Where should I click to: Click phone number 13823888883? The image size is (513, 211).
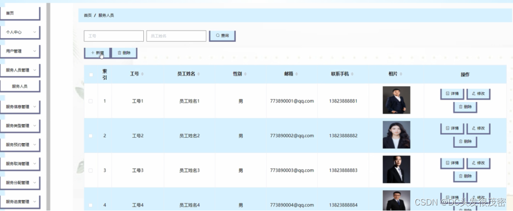click(x=343, y=171)
